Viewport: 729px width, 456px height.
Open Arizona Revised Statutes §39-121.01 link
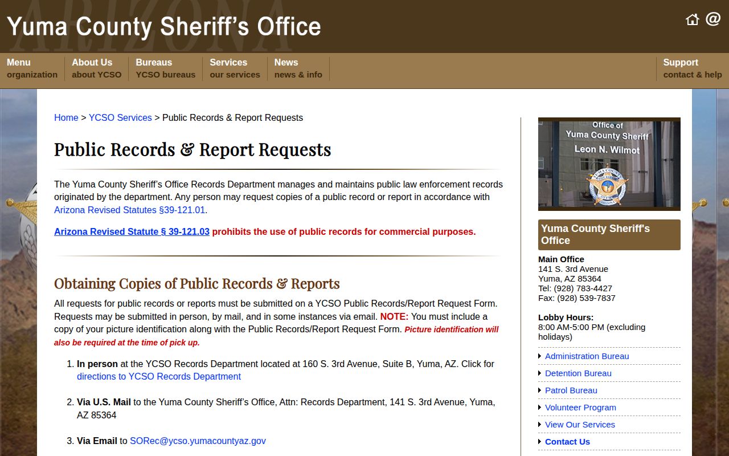(x=129, y=210)
